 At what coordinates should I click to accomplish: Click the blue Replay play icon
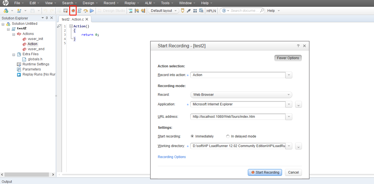click(92, 11)
